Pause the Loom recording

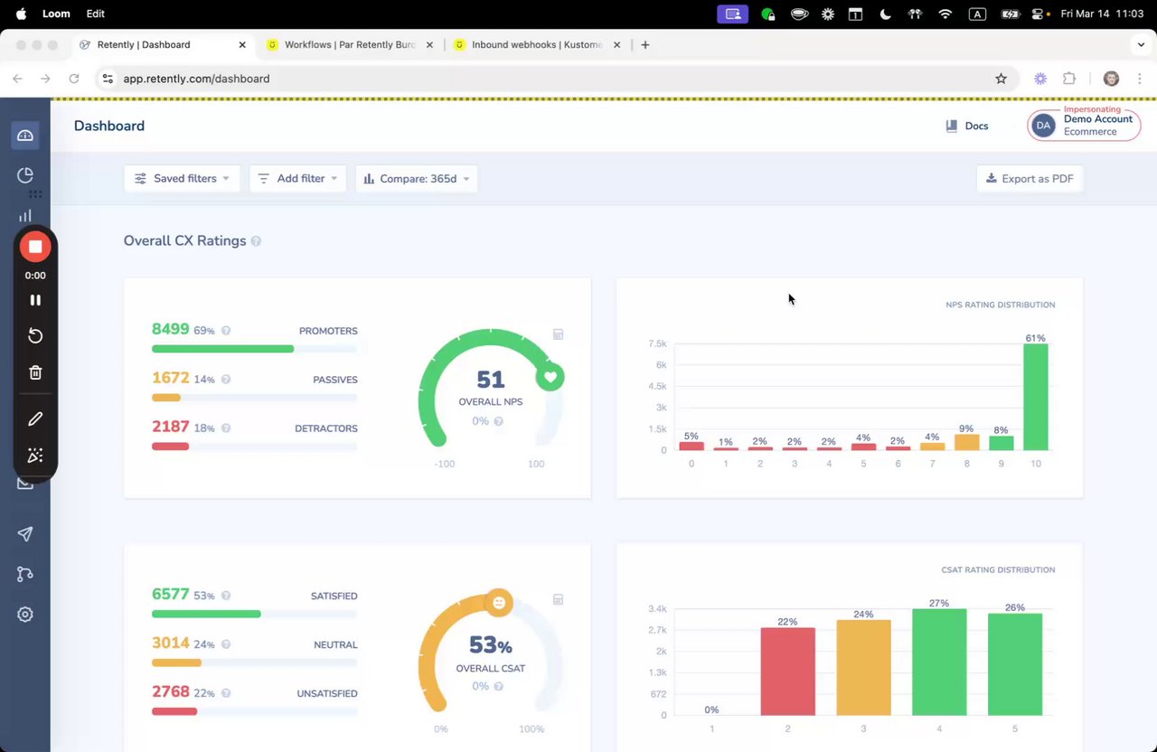[x=35, y=300]
